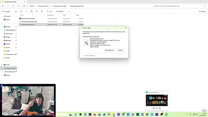Expand the Nouveau nom (D:) tree node
Image resolution: width=208 pixels, height=117 pixels.
(x=3, y=71)
